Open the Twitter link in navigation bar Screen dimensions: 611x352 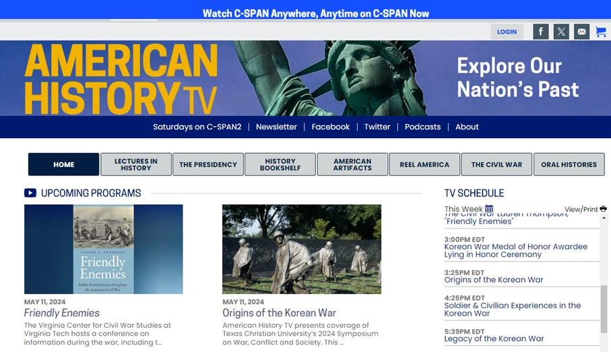[x=377, y=127]
